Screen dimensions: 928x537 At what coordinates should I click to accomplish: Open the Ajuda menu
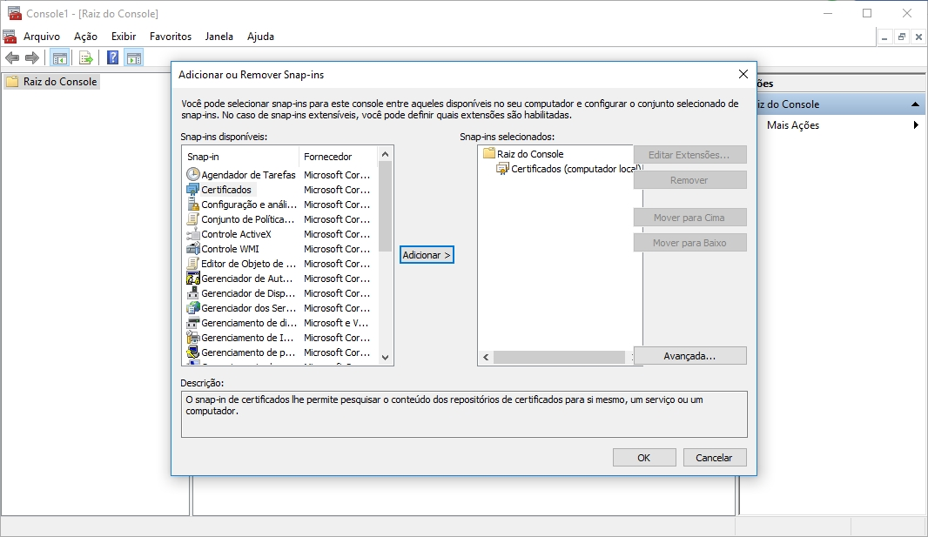tap(260, 36)
